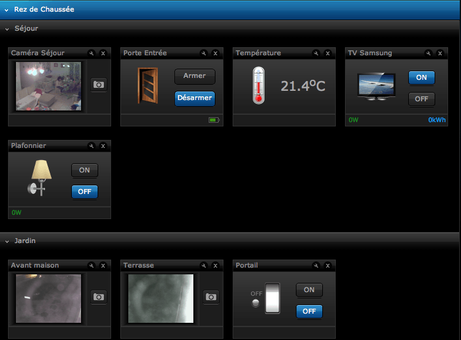Open settings wrench for Terrasse

pyautogui.click(x=204, y=266)
